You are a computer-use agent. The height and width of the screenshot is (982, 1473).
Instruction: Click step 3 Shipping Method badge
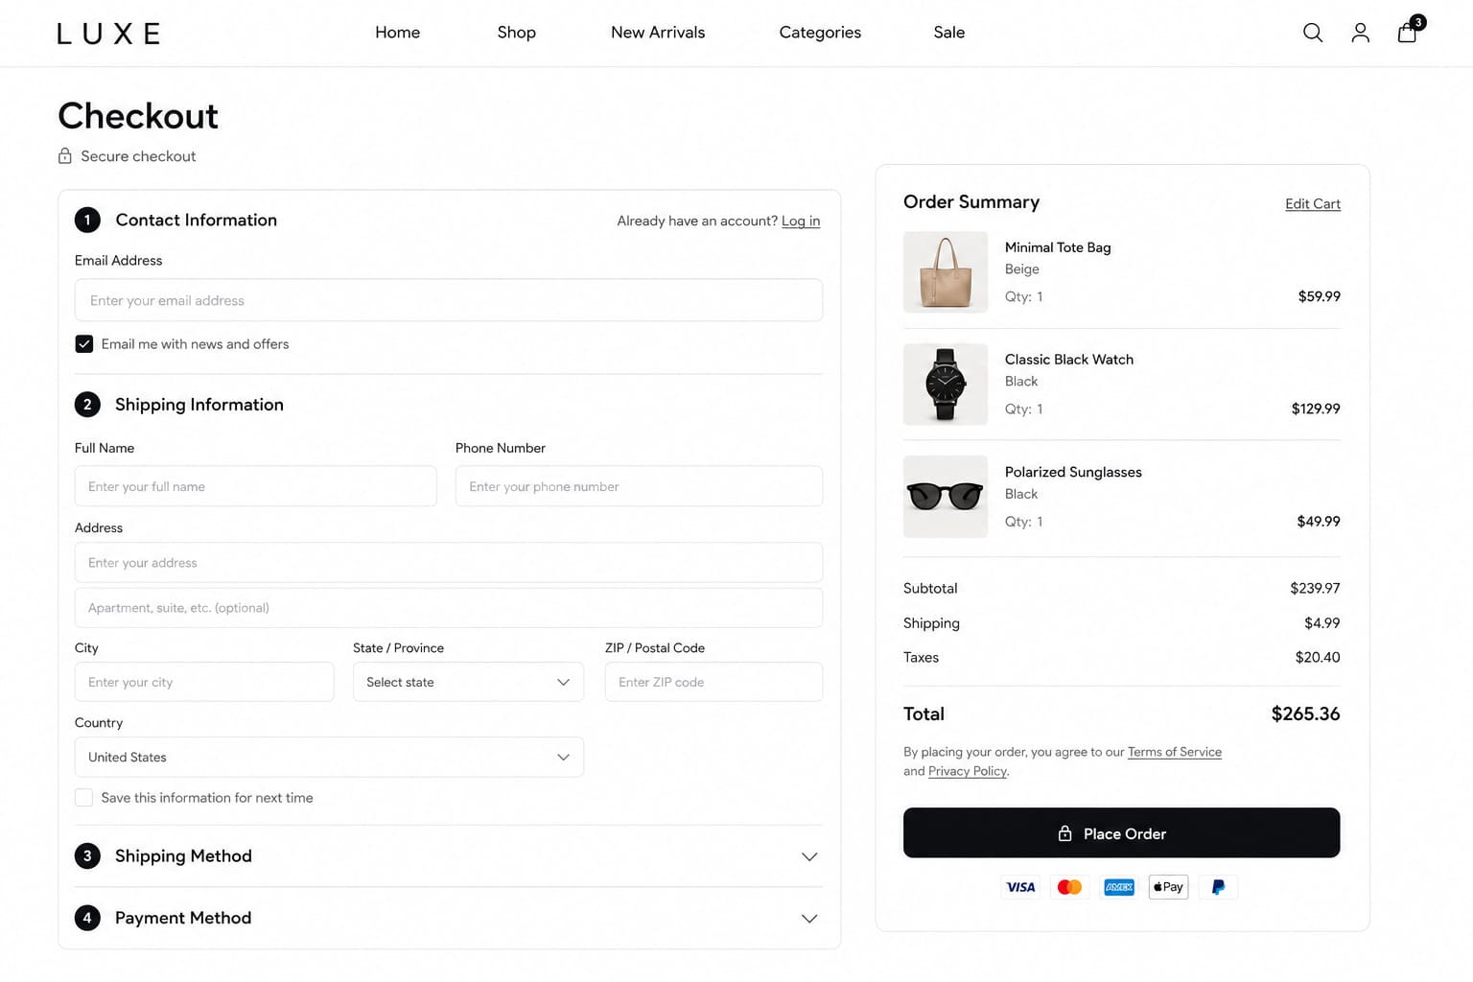coord(87,855)
